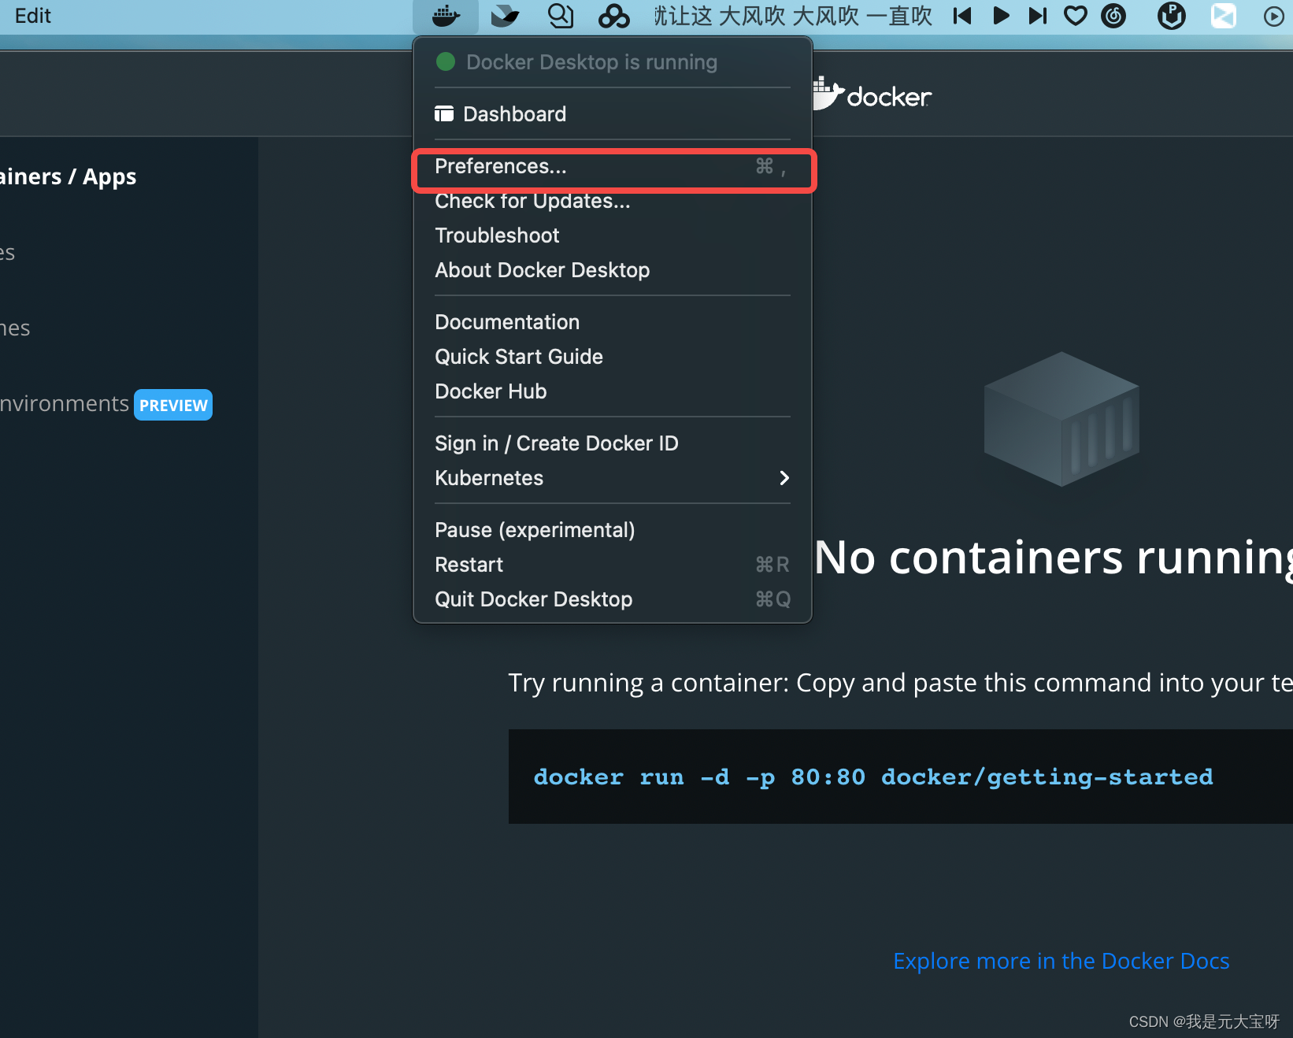Click the Docker whale menu bar icon

[446, 16]
